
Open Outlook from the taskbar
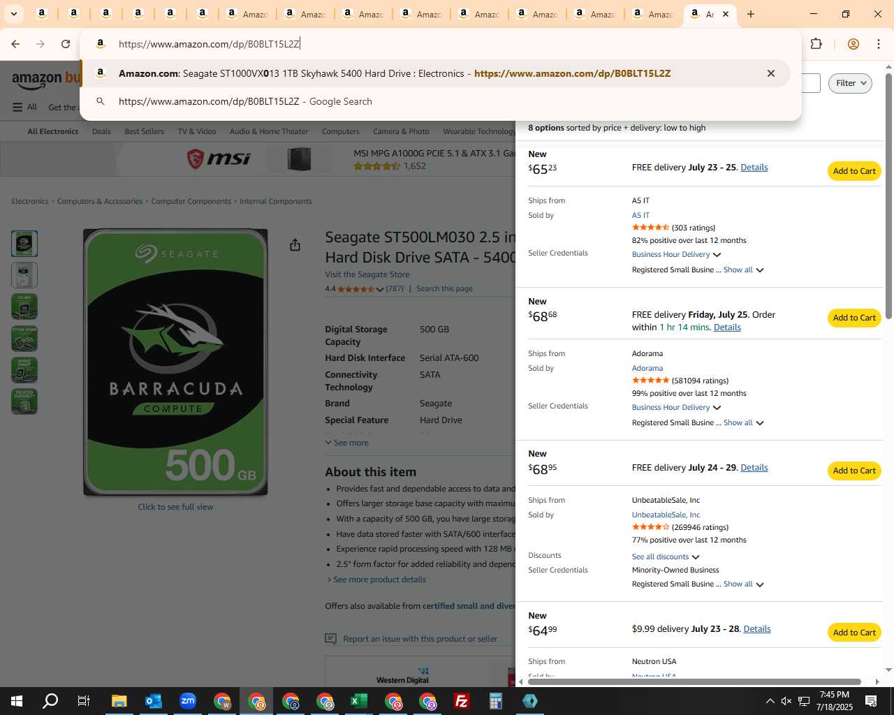pos(154,701)
